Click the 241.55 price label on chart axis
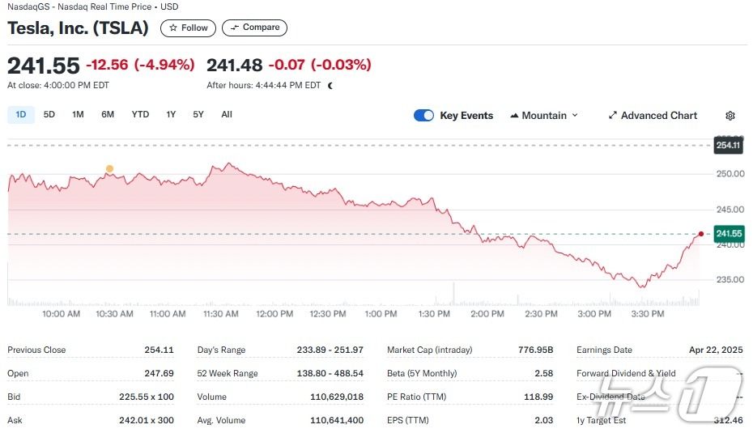 tap(729, 234)
